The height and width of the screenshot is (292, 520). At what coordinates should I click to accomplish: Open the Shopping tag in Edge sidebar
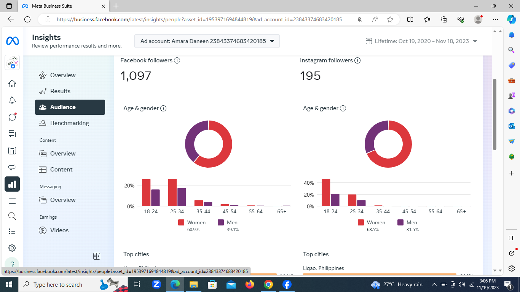pos(512,65)
